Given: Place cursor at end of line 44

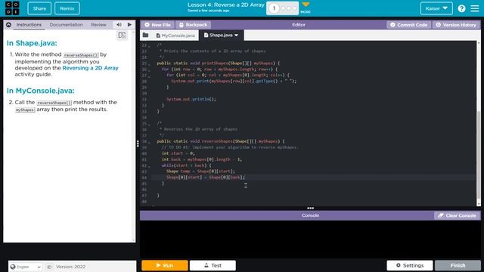Looking at the screenshot, I should point(245,178).
